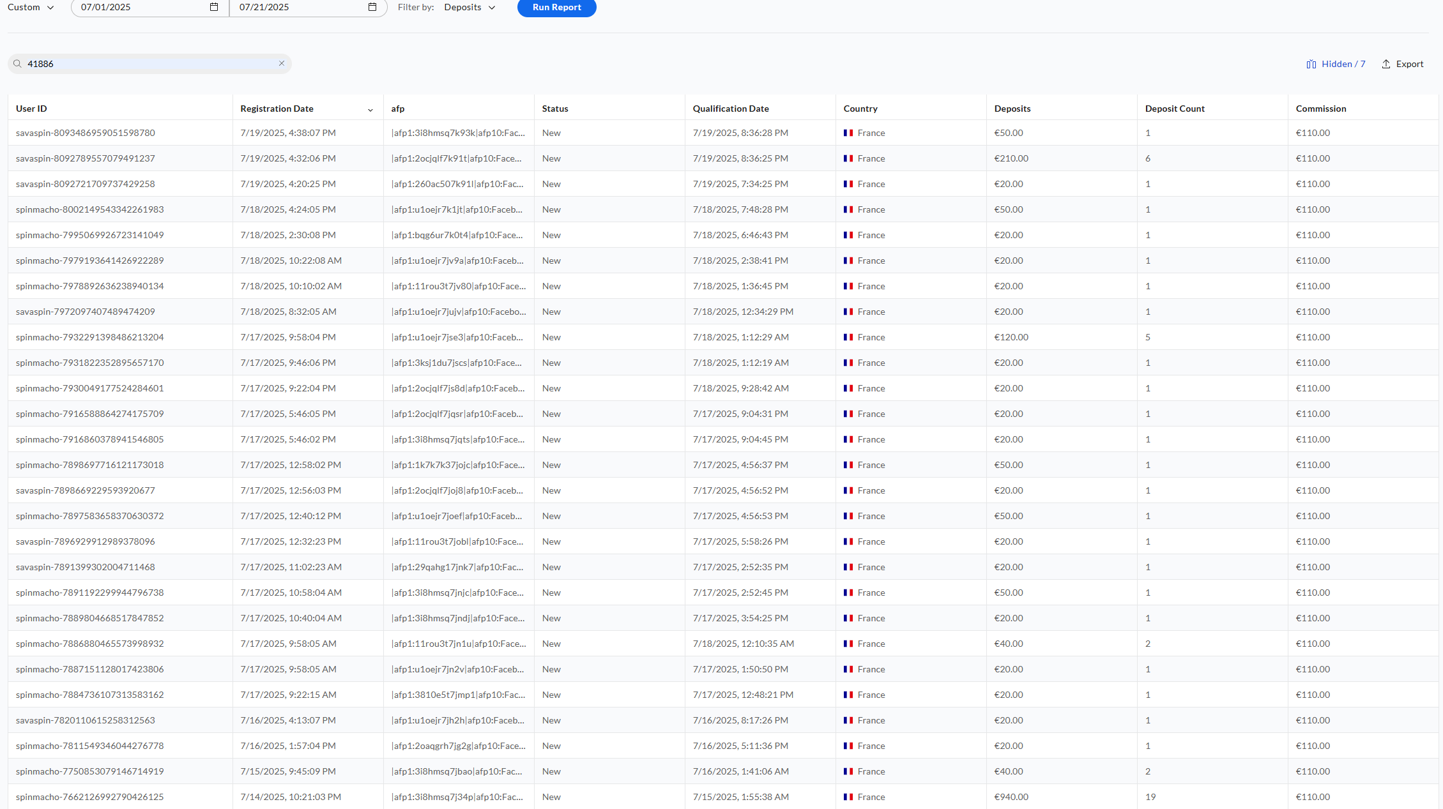The height and width of the screenshot is (809, 1443).
Task: Open the Hidden / 7 columns link
Action: point(1343,64)
